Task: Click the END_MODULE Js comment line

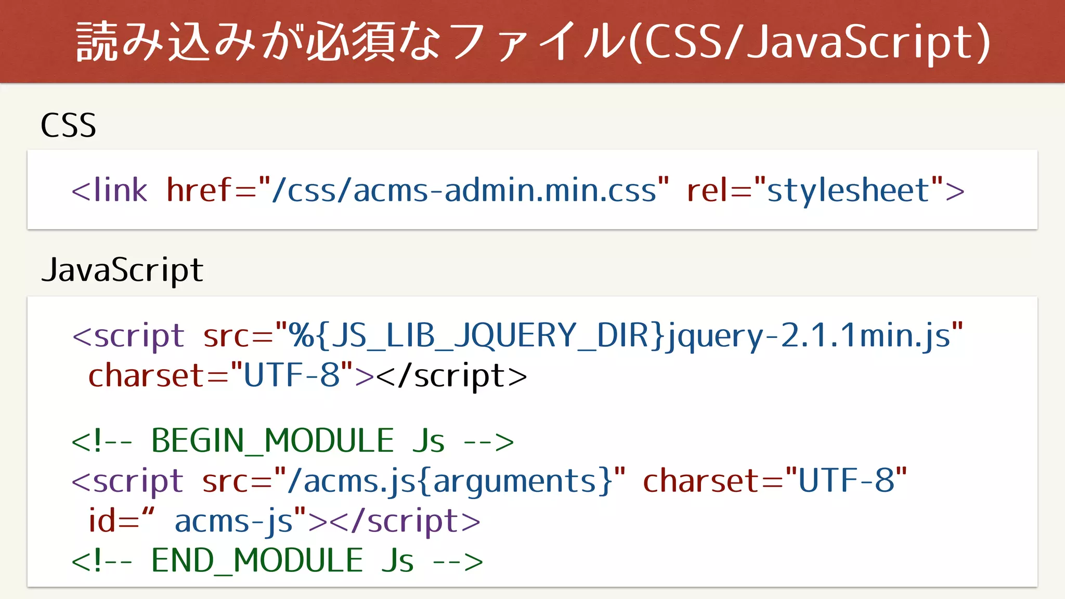Action: pyautogui.click(x=277, y=561)
